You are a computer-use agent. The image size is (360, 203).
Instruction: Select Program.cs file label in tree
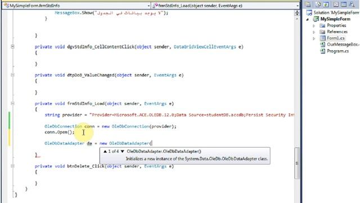(x=337, y=51)
